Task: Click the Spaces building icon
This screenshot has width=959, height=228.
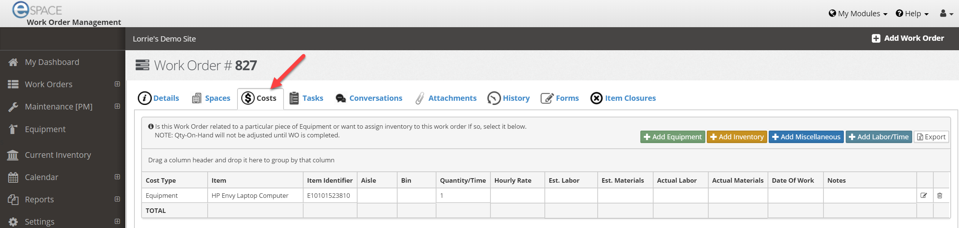Action: [196, 99]
